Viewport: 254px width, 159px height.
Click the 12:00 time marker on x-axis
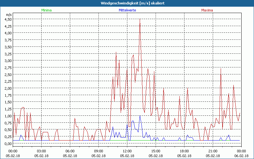127,151
